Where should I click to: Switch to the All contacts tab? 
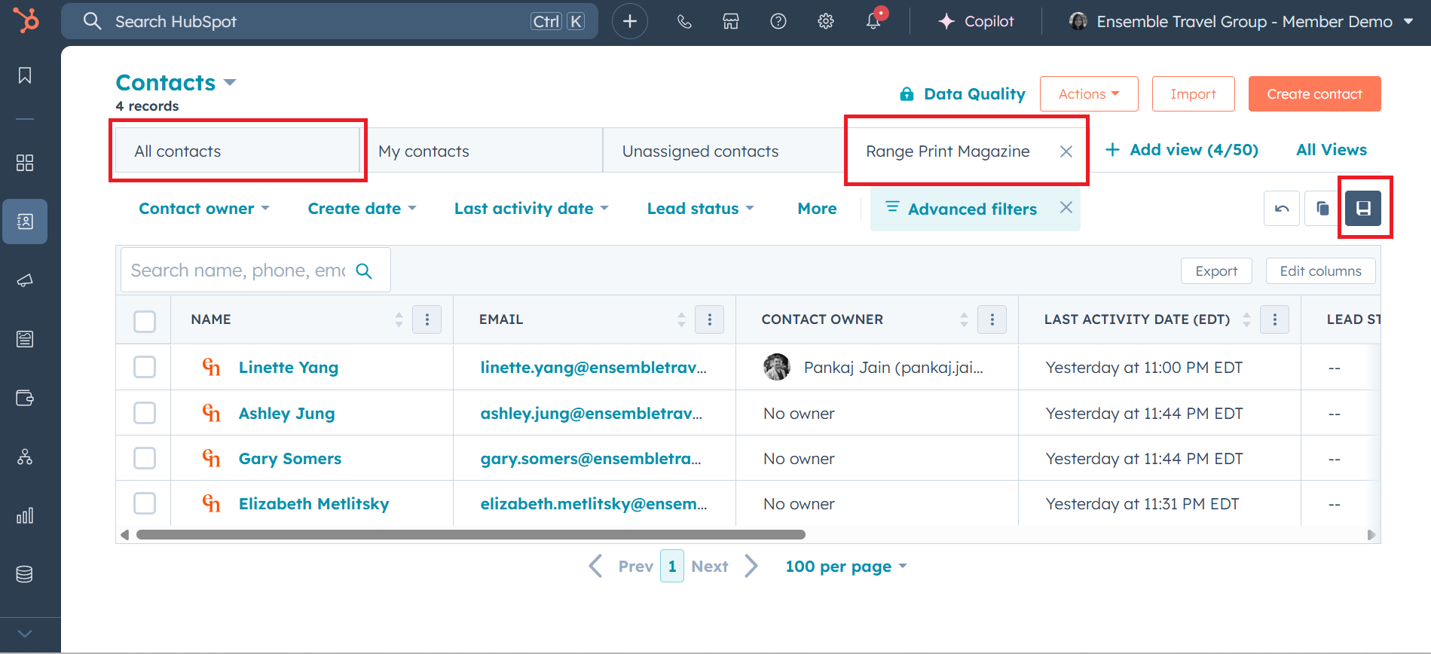coord(237,151)
